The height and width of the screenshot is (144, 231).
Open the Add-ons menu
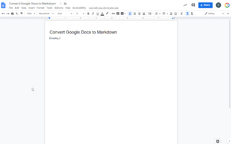(x=59, y=8)
